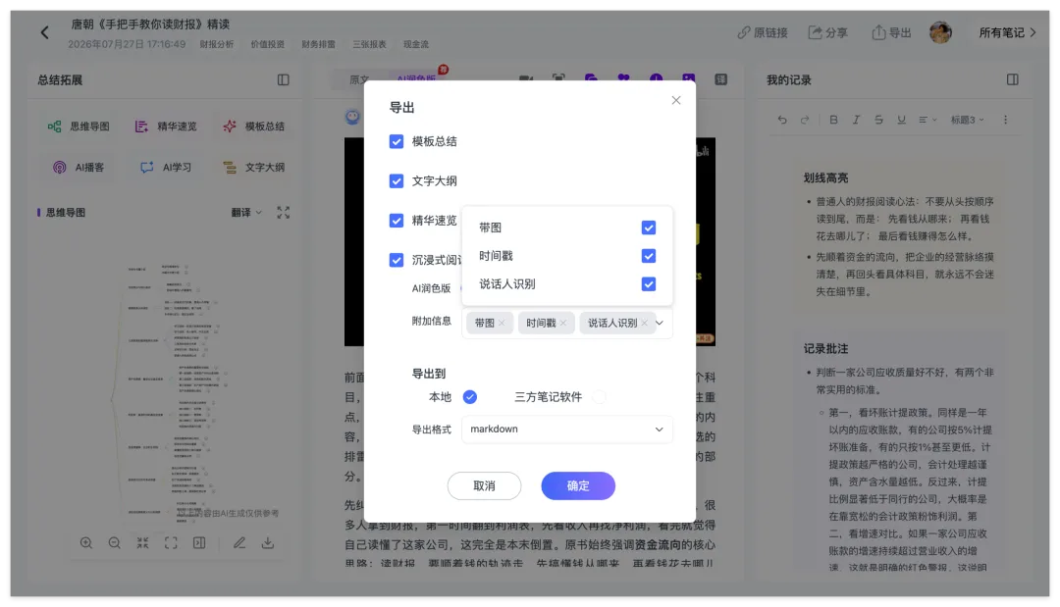
Task: Open the user avatar menu
Action: point(940,32)
